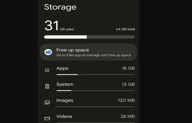Click the total storage usage bar
The image size is (192, 123).
click(x=89, y=37)
